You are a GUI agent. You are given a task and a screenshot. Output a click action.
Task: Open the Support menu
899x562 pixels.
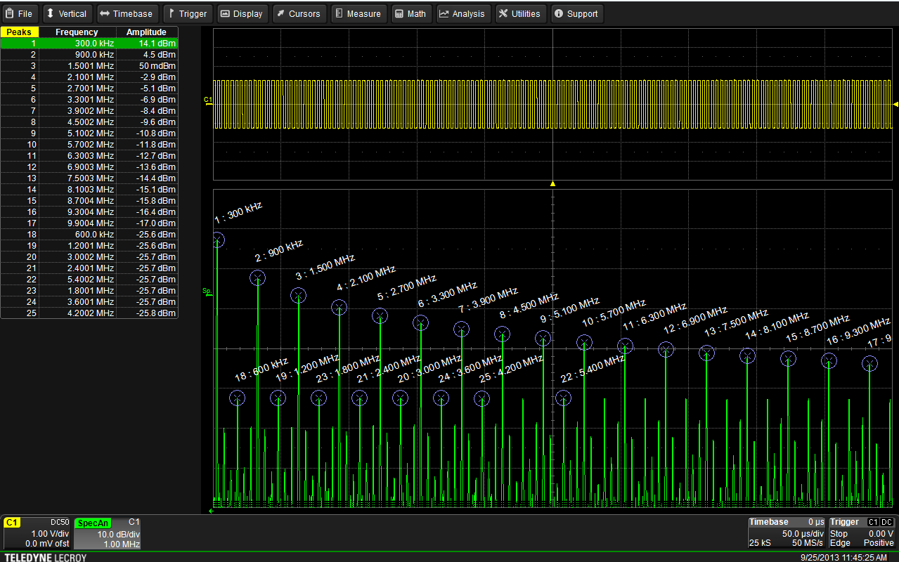(x=576, y=13)
